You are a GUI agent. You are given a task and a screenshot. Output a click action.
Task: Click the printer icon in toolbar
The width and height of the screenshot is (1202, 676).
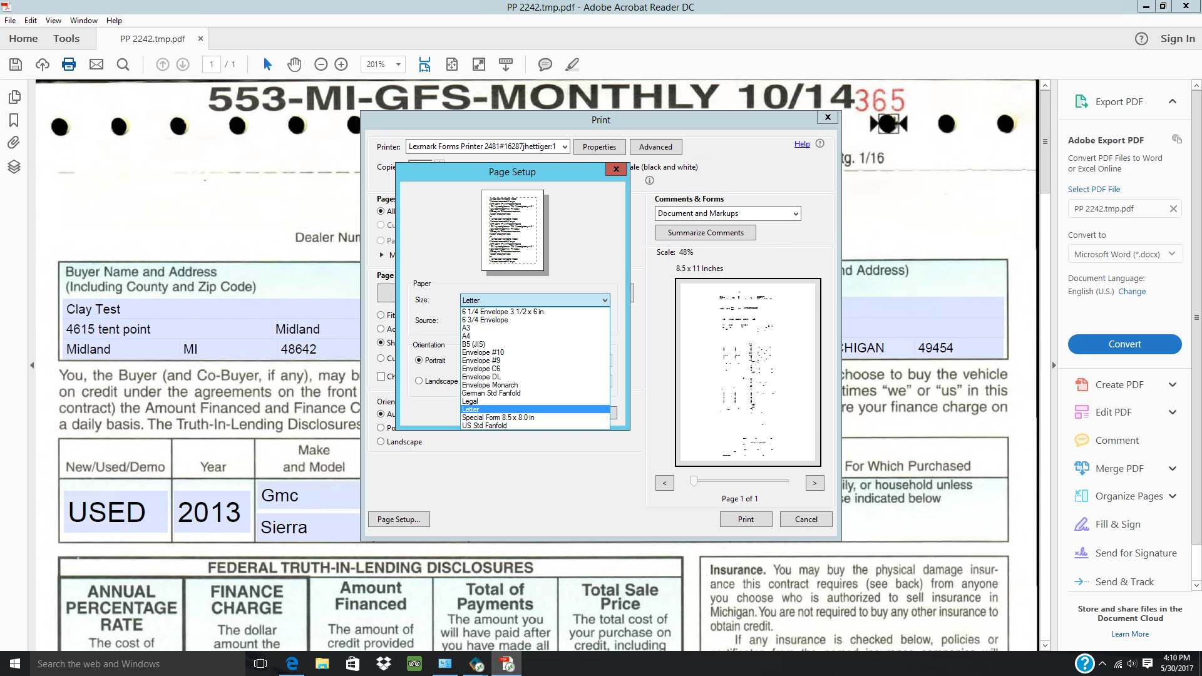coord(69,64)
